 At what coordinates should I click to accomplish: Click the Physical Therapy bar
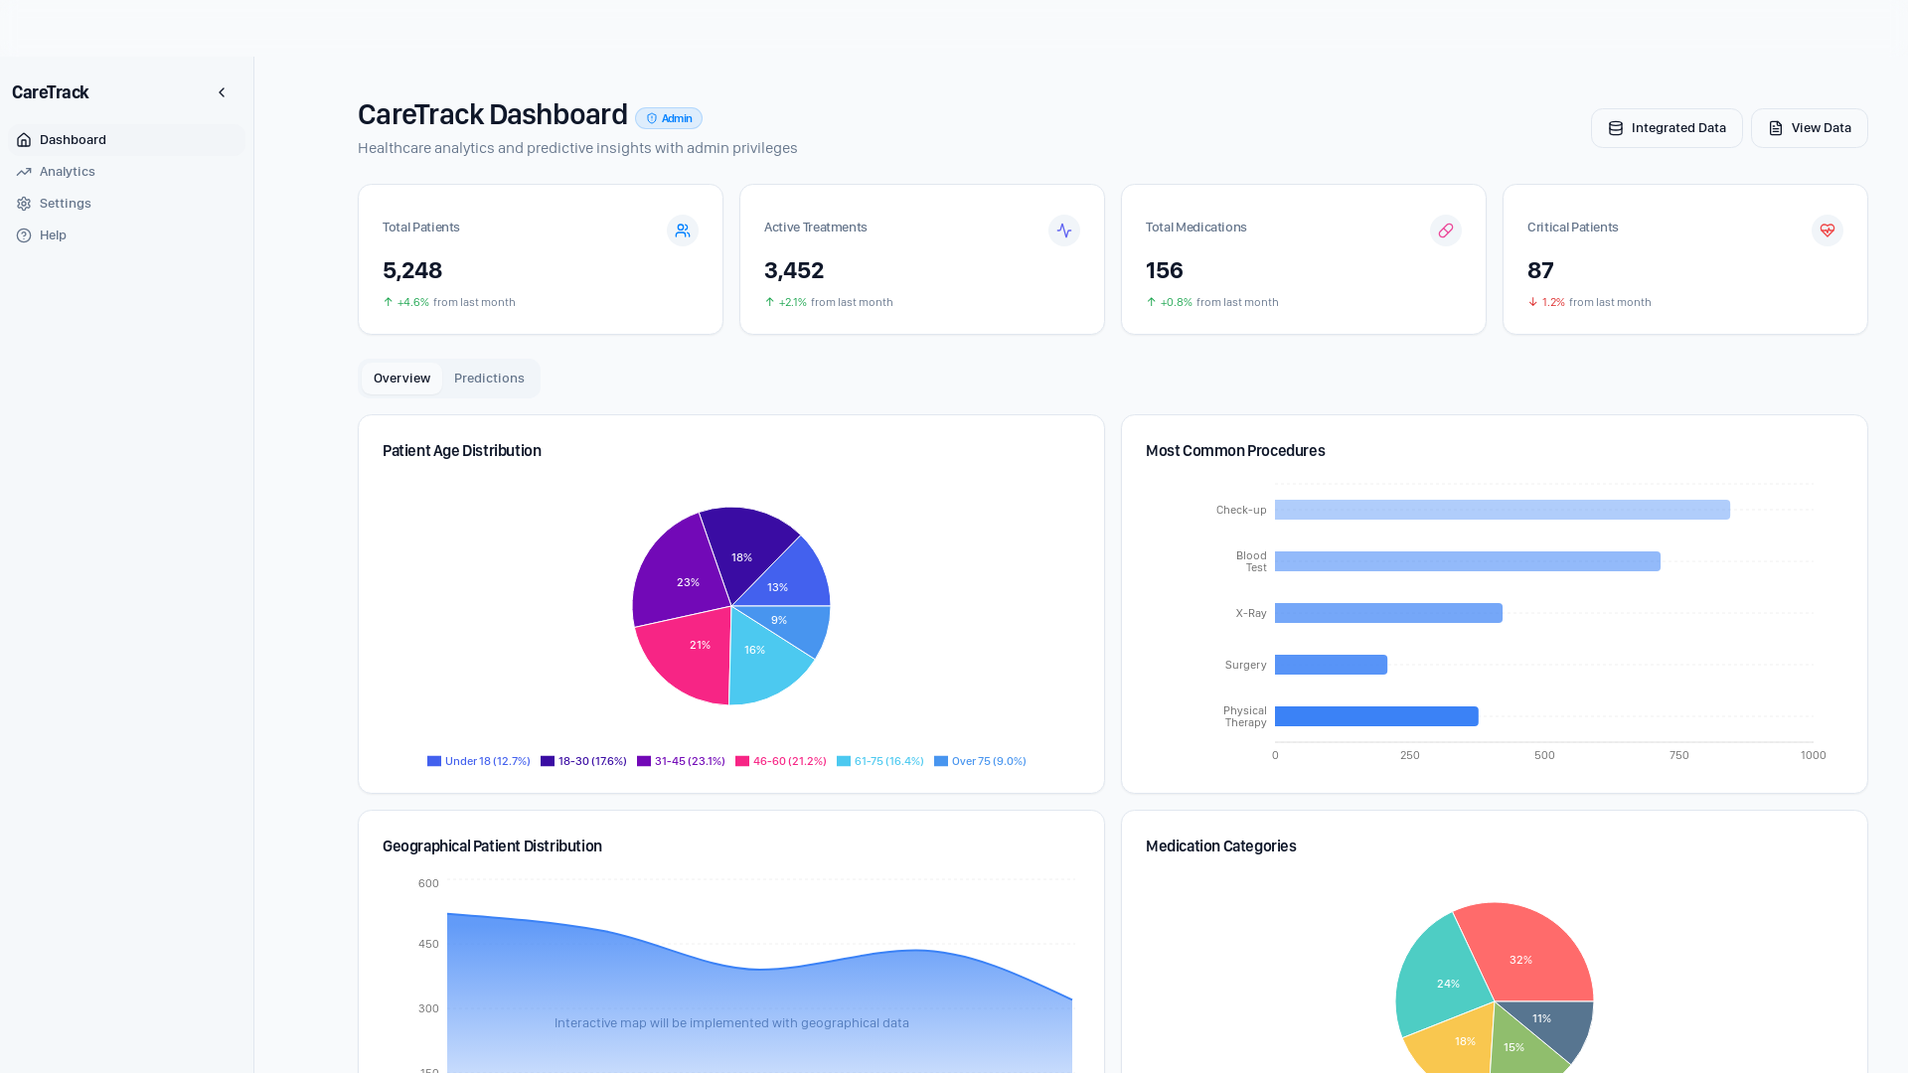(x=1376, y=716)
